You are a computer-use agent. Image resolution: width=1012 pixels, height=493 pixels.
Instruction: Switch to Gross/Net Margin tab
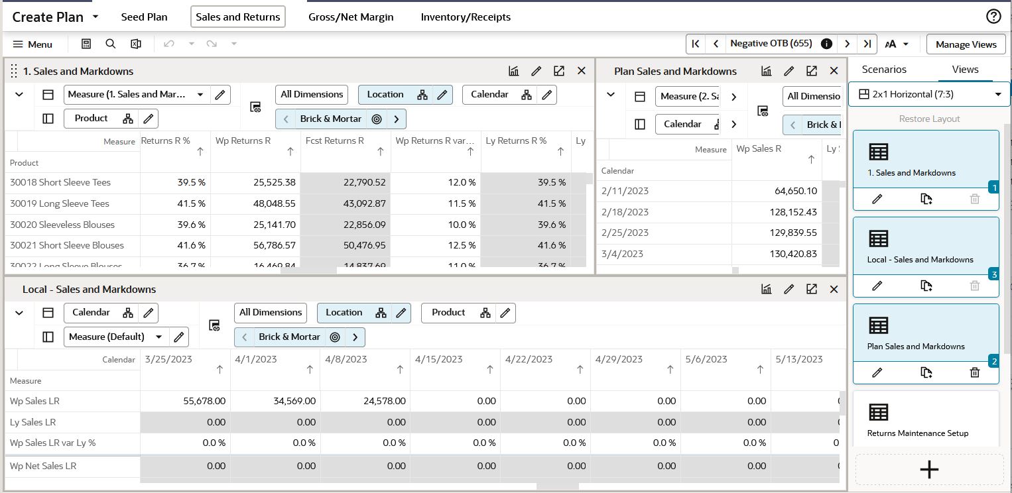[351, 17]
